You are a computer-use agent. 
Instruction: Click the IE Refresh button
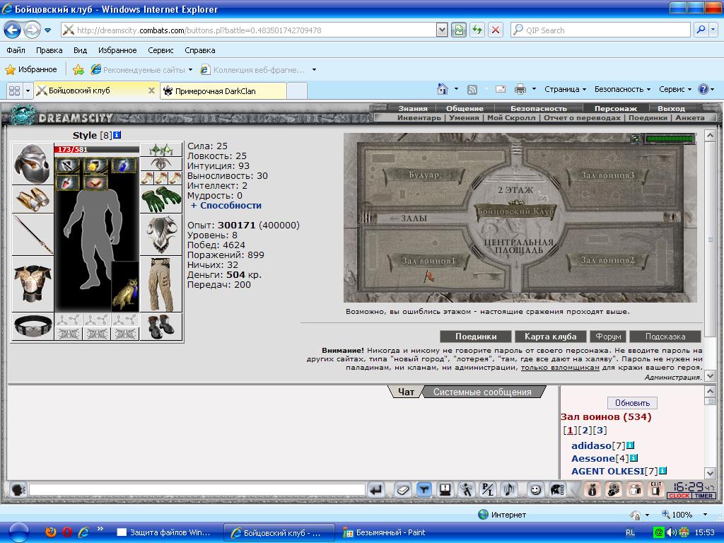click(x=477, y=30)
